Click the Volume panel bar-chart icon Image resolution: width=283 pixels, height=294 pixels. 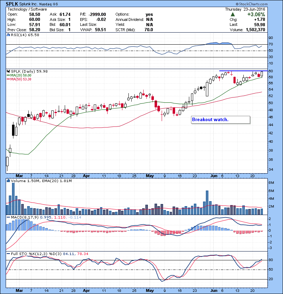pos(8,181)
